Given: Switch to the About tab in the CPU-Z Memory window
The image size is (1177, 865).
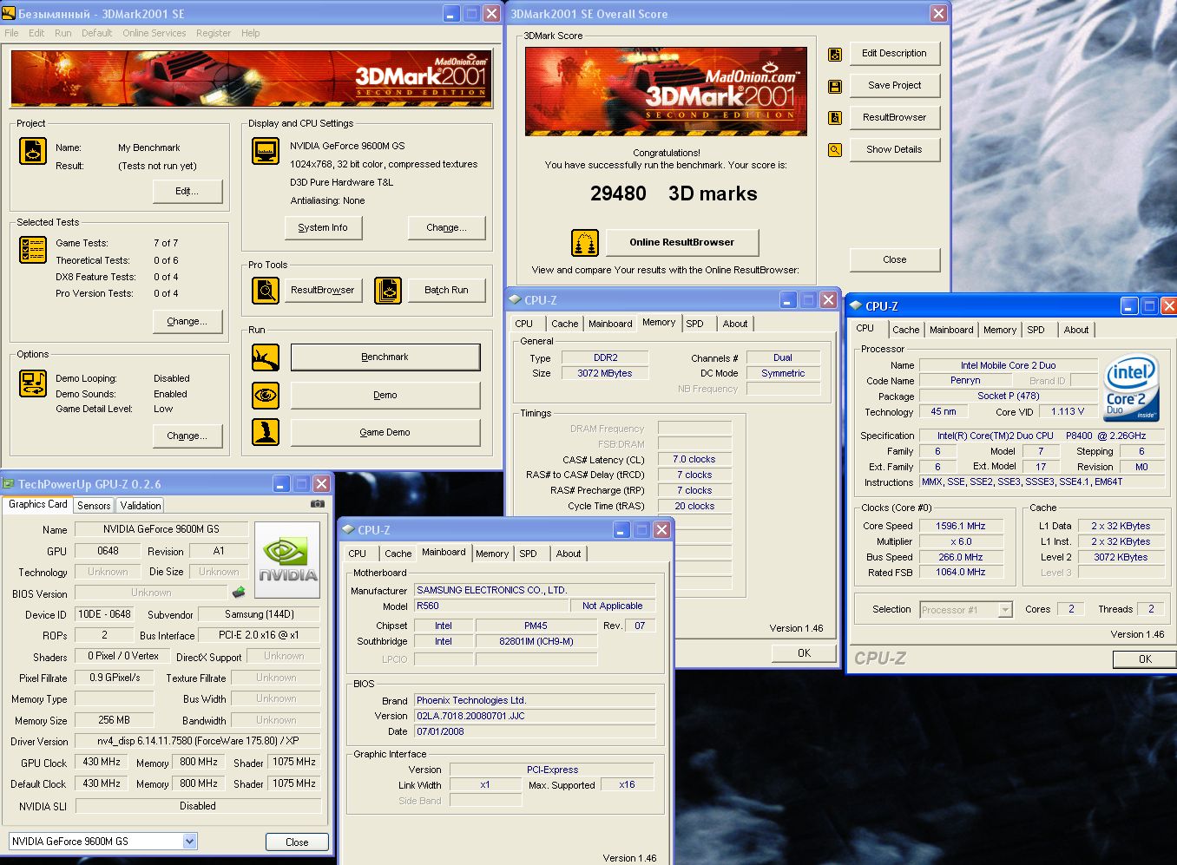Looking at the screenshot, I should 735,324.
